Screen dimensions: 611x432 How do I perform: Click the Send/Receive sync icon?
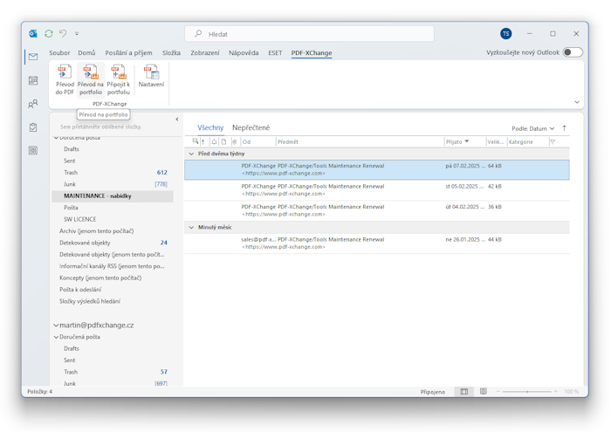[x=49, y=34]
